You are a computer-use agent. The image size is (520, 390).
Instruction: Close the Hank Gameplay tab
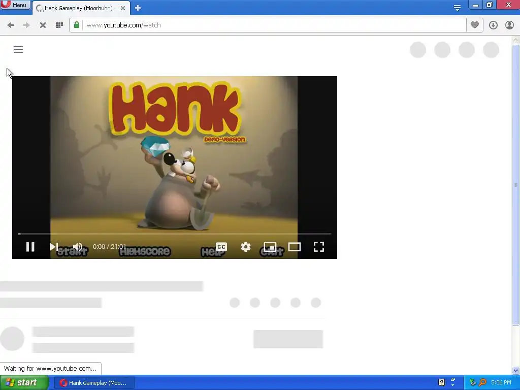(x=123, y=8)
